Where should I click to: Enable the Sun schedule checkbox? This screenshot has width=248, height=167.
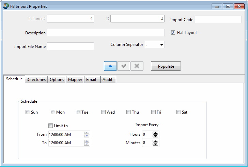point(28,112)
